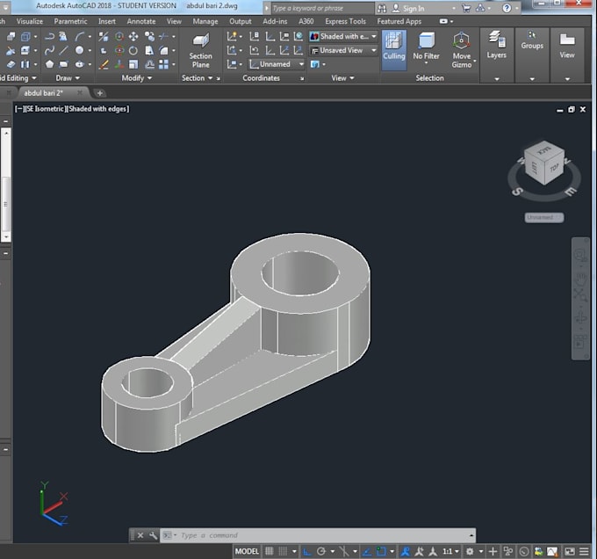Open the Help question mark icon
Image resolution: width=597 pixels, height=559 pixels.
[507, 8]
